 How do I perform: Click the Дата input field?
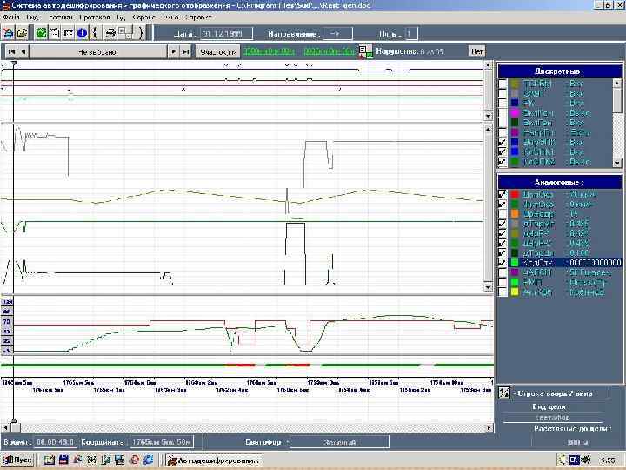pyautogui.click(x=225, y=33)
